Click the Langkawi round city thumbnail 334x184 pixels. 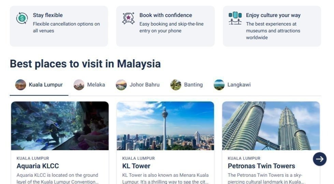coord(219,85)
